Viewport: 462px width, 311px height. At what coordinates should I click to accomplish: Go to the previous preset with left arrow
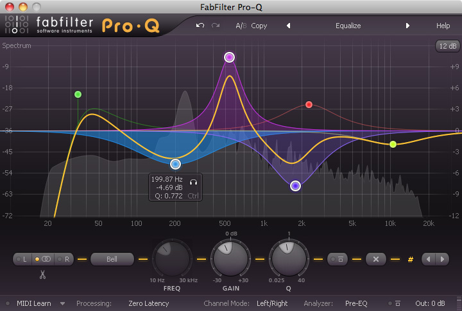point(288,26)
